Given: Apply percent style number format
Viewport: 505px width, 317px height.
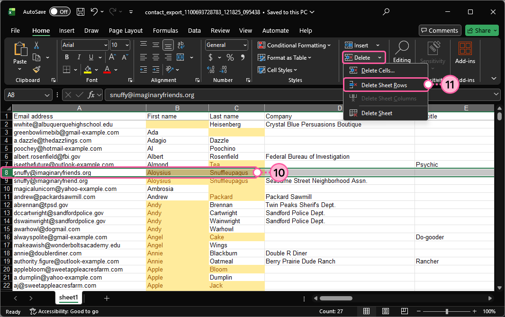Looking at the screenshot, I should coord(230,57).
